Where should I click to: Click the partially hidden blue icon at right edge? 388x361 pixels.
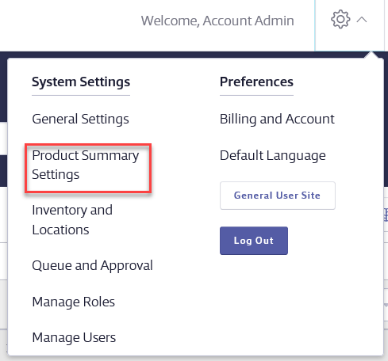[386, 215]
